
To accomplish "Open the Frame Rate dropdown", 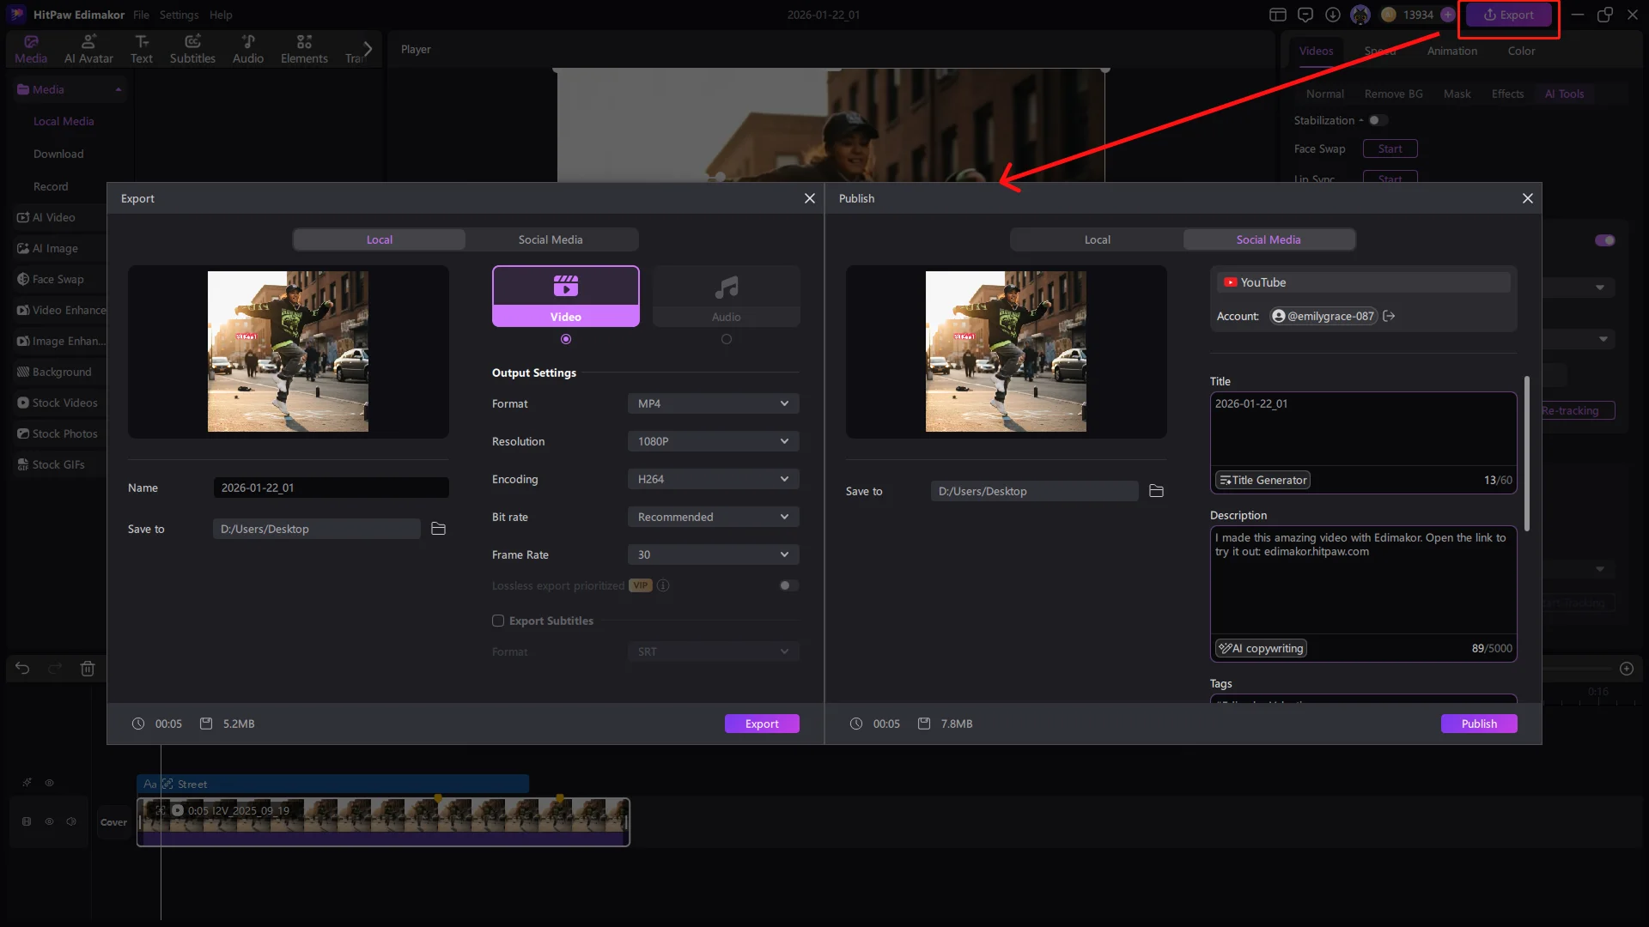I will click(x=713, y=554).
